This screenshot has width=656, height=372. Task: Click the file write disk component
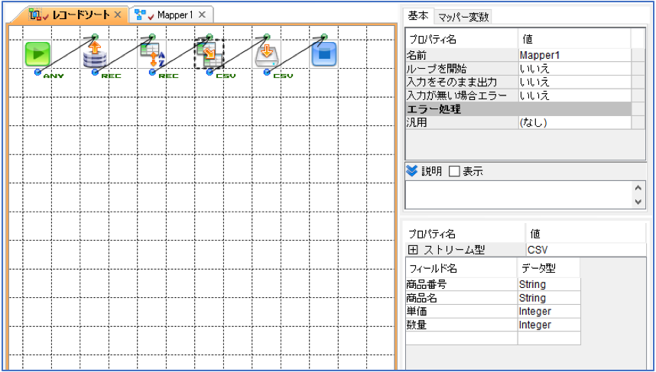(267, 55)
